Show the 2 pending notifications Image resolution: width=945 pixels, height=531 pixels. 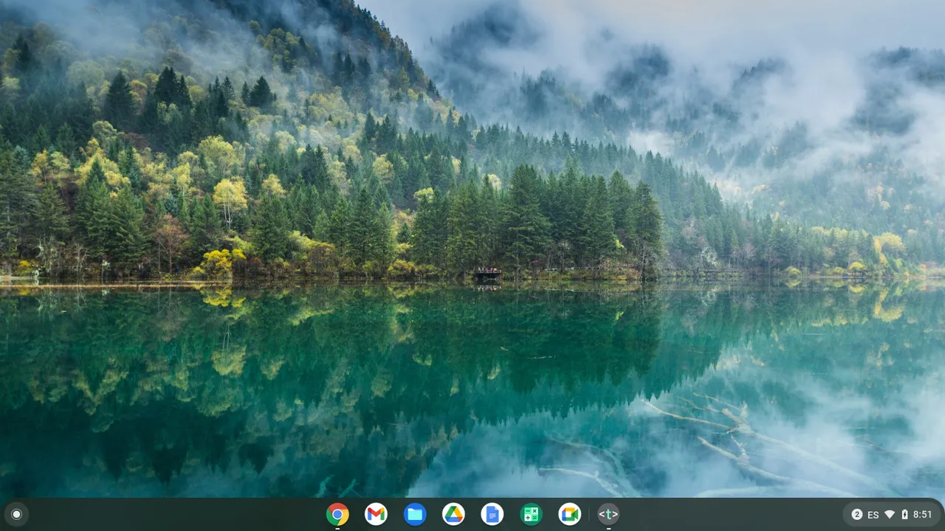point(857,514)
